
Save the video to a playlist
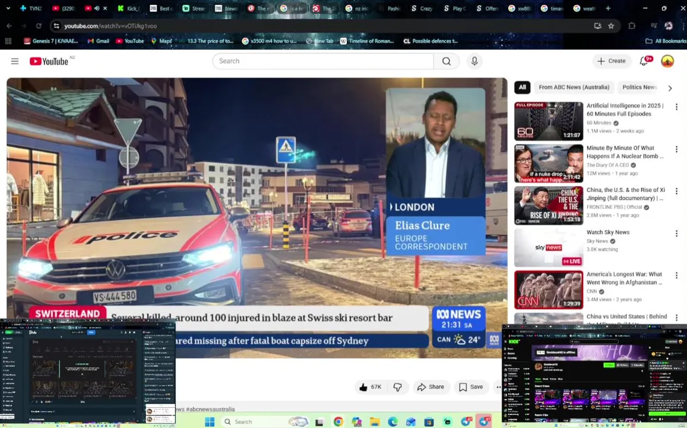pos(471,387)
